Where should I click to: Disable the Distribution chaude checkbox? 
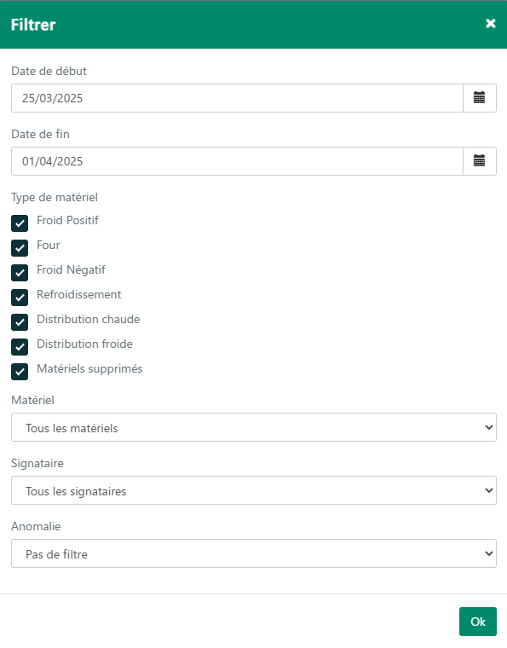[20, 322]
